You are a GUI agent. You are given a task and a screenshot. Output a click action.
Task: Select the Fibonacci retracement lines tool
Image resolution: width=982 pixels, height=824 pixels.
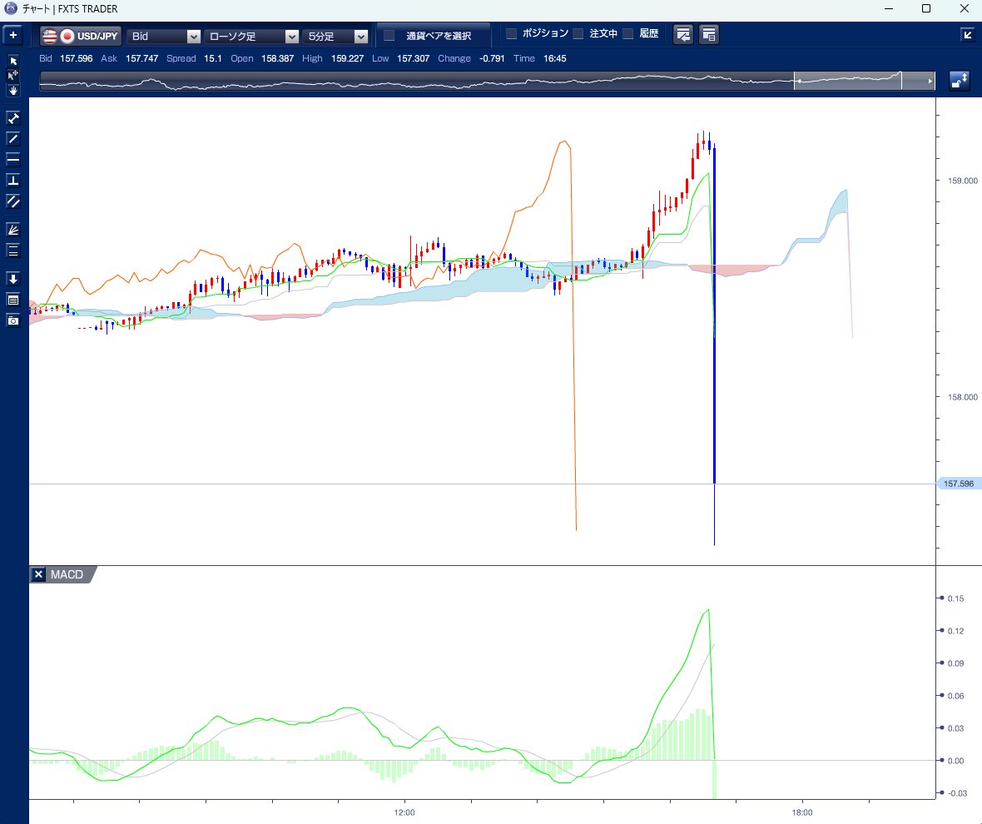(13, 251)
